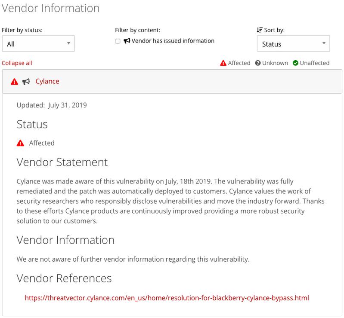Click the arrow on the All dropdown
Screen dimensions: 344x318
[68, 43]
